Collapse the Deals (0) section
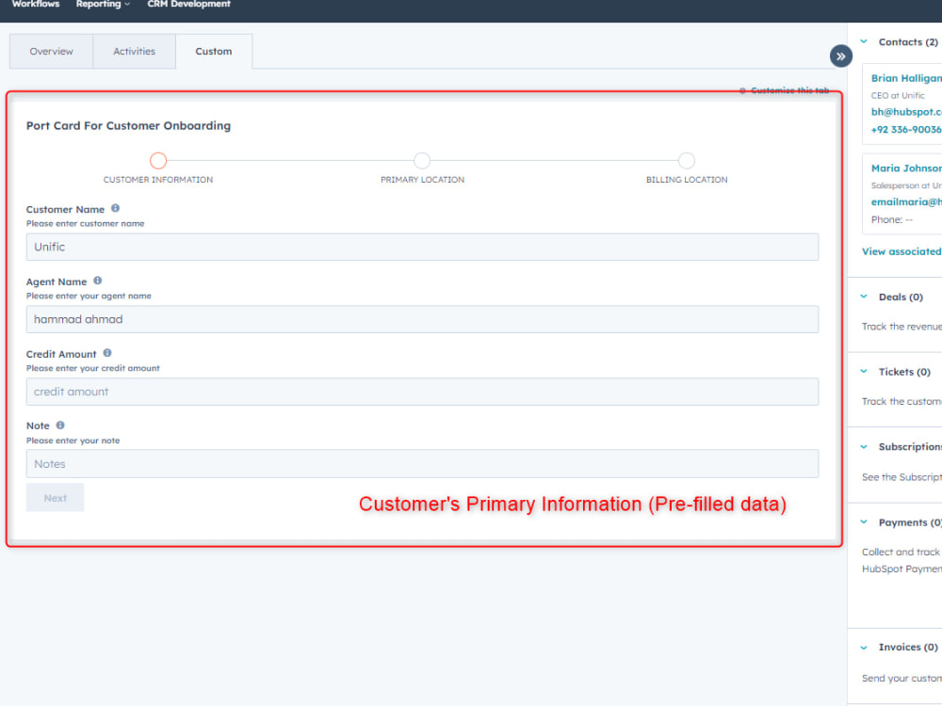The width and height of the screenshot is (942, 706). [x=863, y=297]
